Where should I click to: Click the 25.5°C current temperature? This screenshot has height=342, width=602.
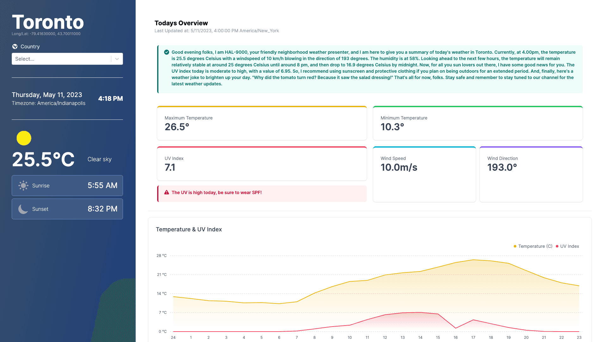[x=43, y=159]
